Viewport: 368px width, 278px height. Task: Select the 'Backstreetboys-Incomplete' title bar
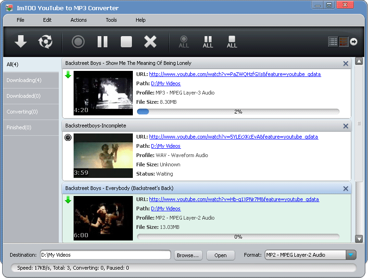(206, 126)
